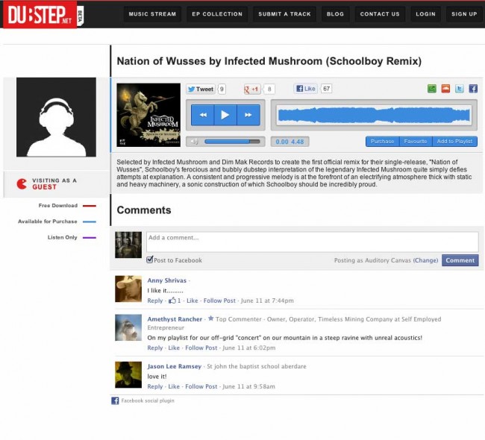
Task: Click the track title heading
Action: [x=269, y=61]
